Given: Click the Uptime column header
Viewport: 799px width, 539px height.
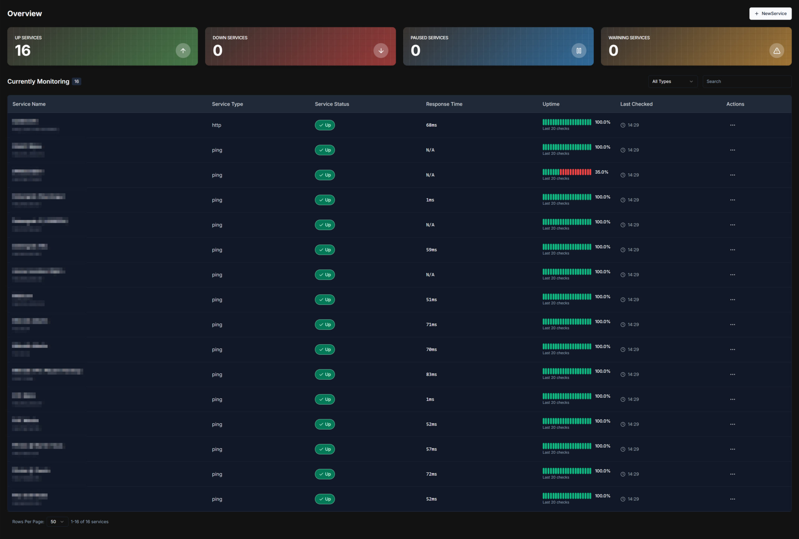Looking at the screenshot, I should pyautogui.click(x=551, y=104).
